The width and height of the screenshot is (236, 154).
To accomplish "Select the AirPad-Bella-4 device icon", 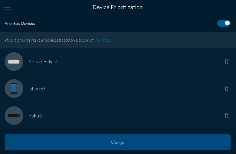I will [14, 61].
